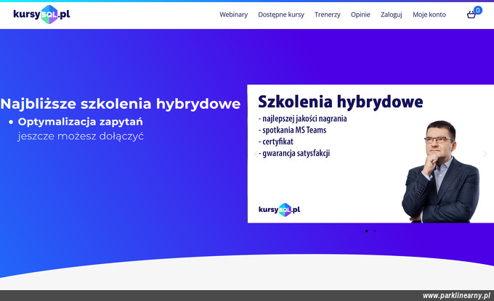Go to next slide arrow

click(485, 154)
